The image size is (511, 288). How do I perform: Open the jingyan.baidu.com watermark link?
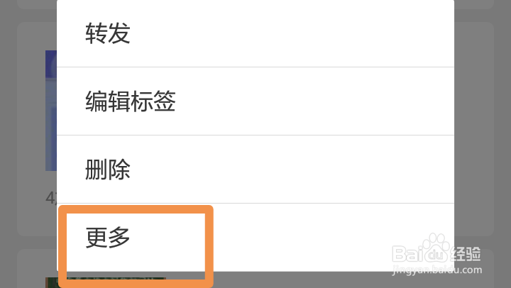pos(437,270)
